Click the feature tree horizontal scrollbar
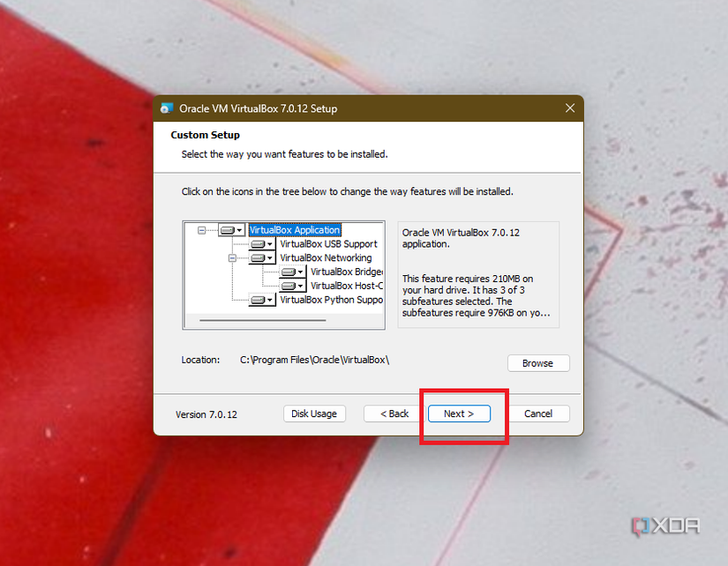 coord(263,320)
